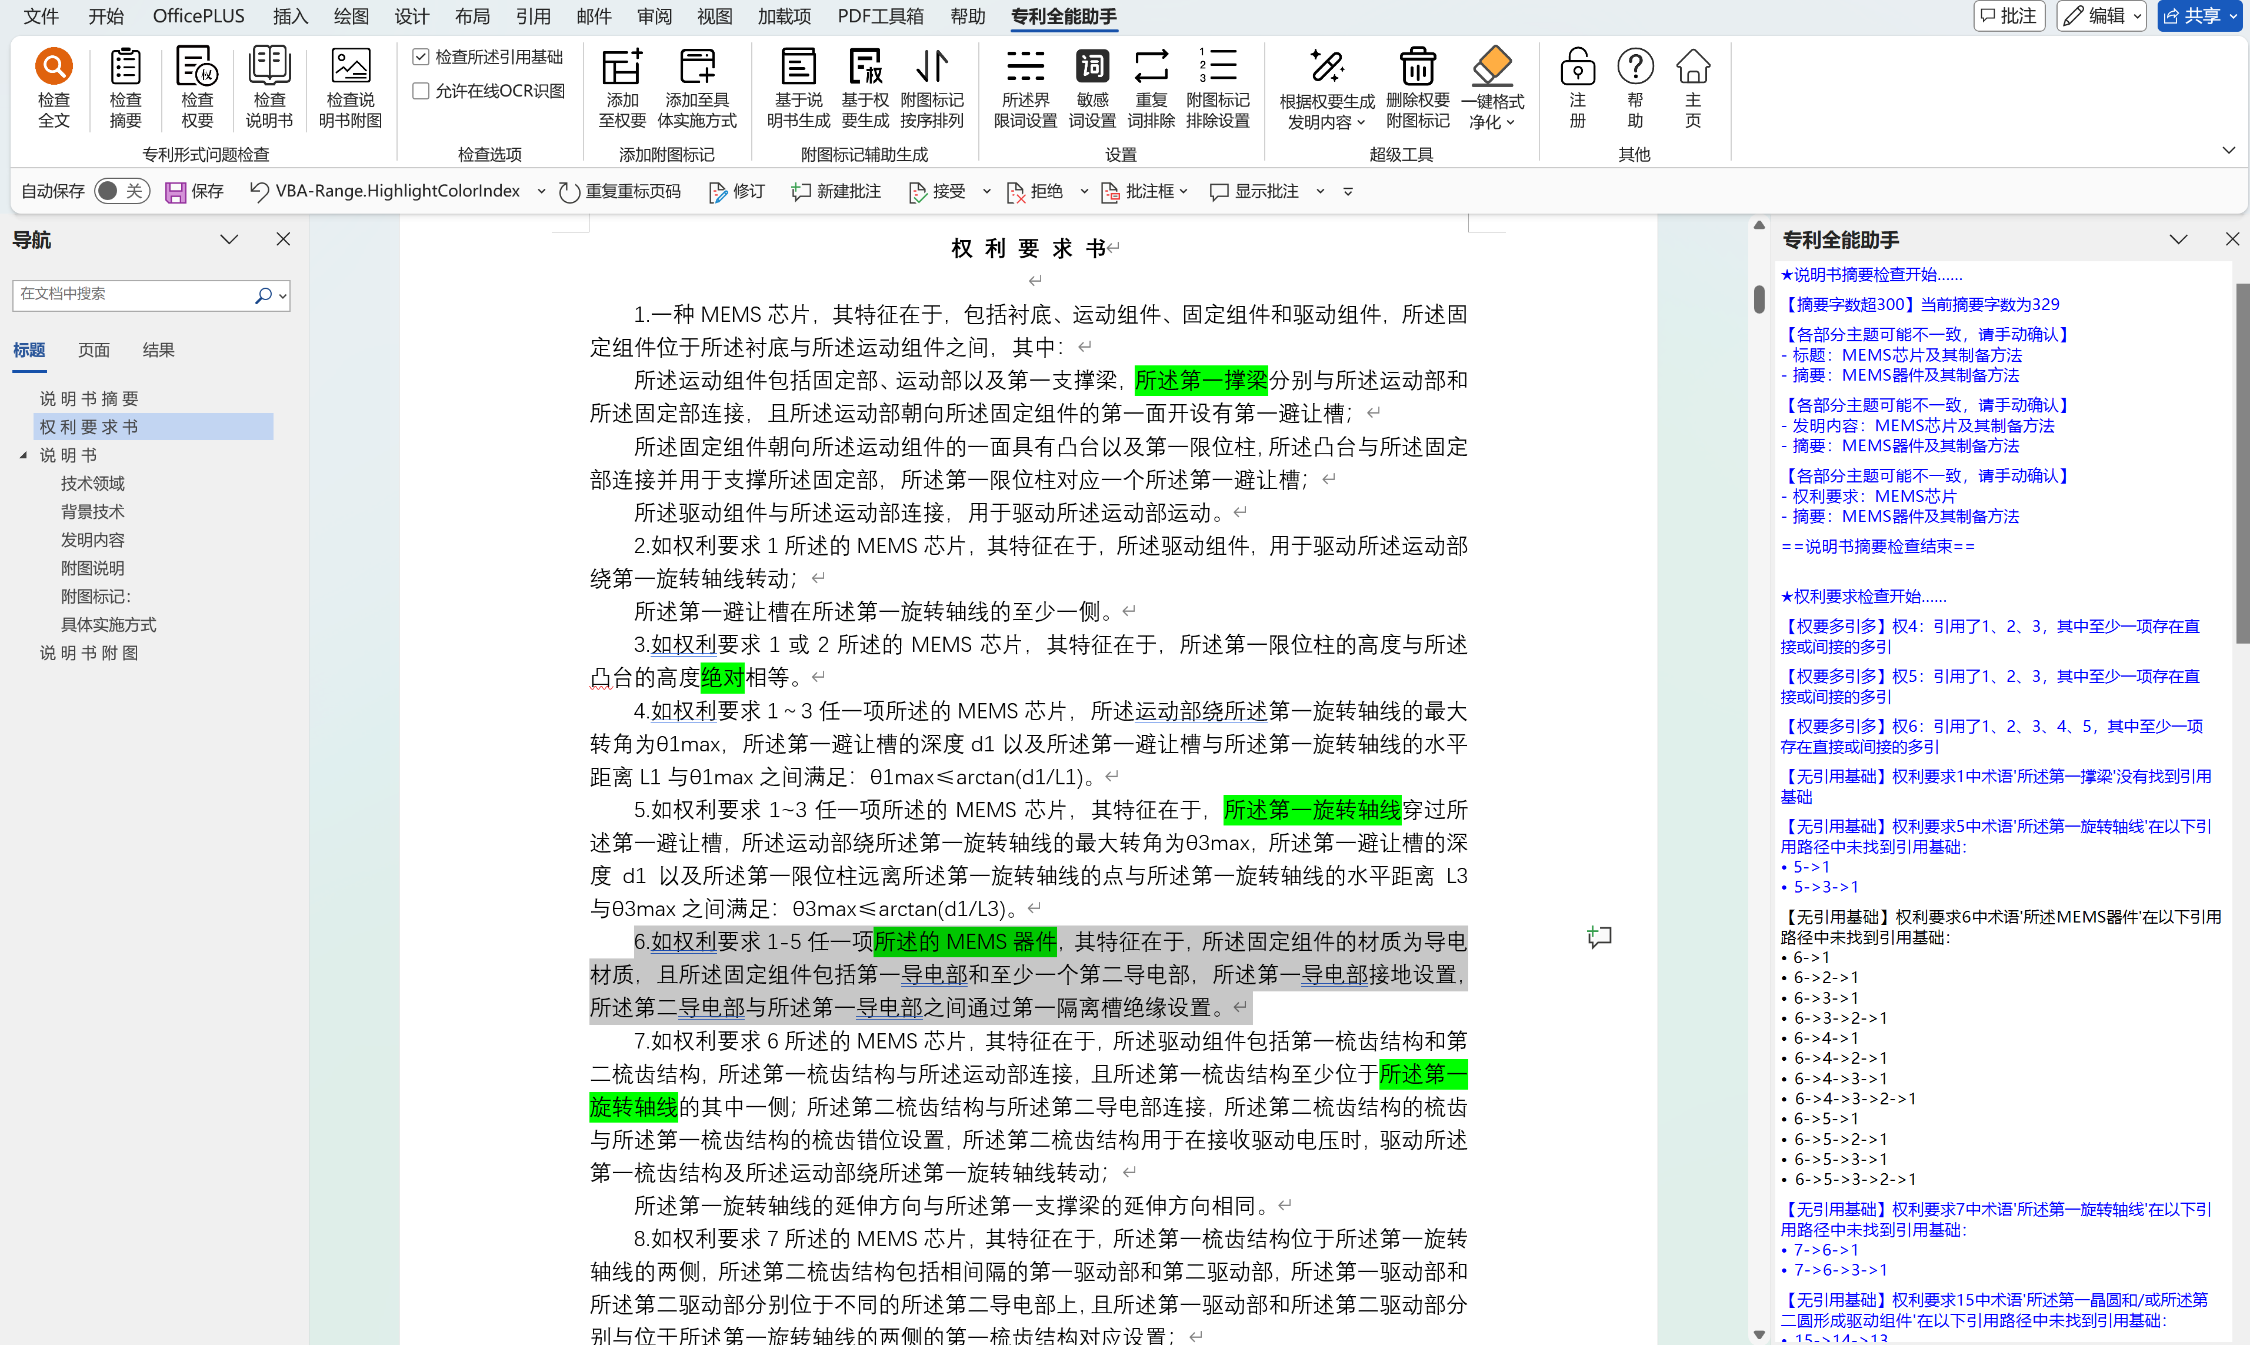Enable the 允许在线OCR识图 checkbox
This screenshot has height=1345, width=2250.
tap(421, 91)
